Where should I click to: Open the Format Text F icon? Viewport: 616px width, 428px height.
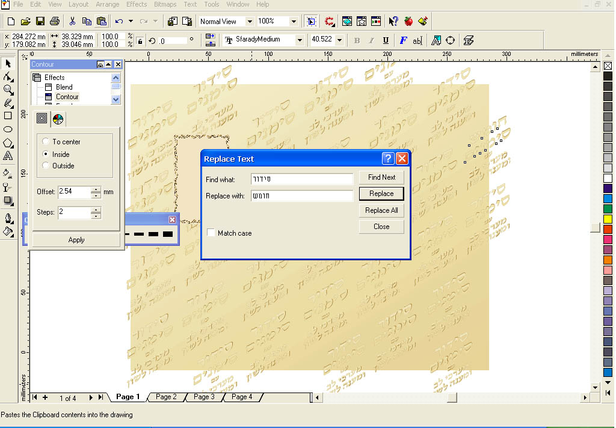(403, 40)
